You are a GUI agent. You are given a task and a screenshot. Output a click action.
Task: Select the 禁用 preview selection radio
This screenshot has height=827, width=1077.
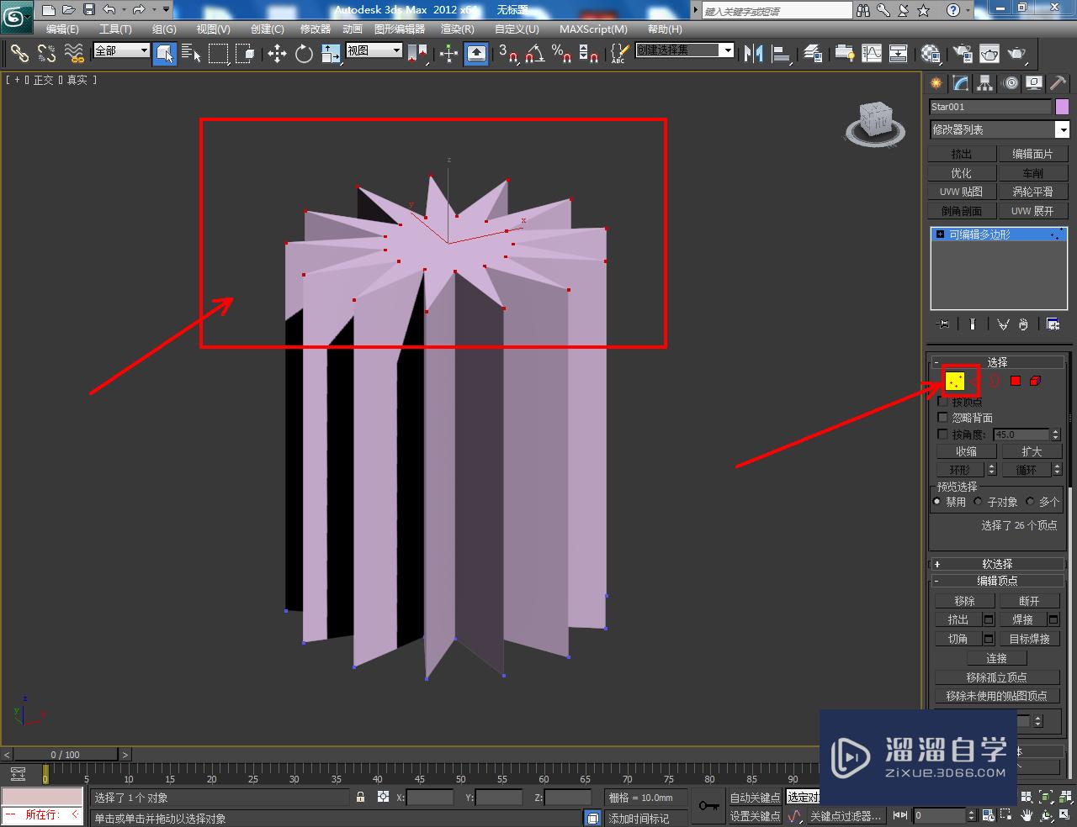[937, 502]
